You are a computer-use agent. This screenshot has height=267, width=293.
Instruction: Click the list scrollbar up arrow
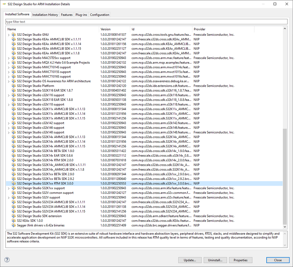click(x=285, y=29)
